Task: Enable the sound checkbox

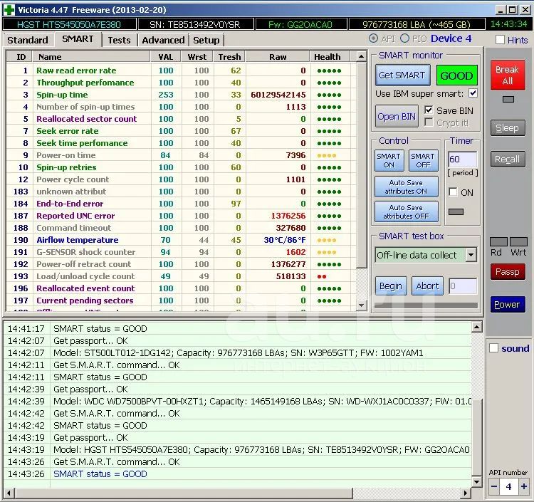Action: pyautogui.click(x=494, y=348)
